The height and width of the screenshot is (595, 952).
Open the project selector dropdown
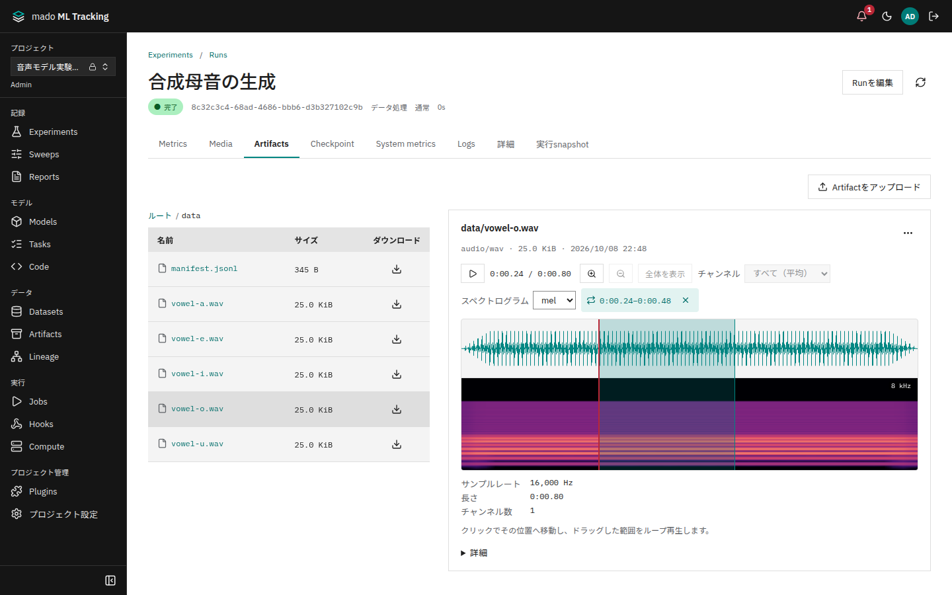point(63,67)
